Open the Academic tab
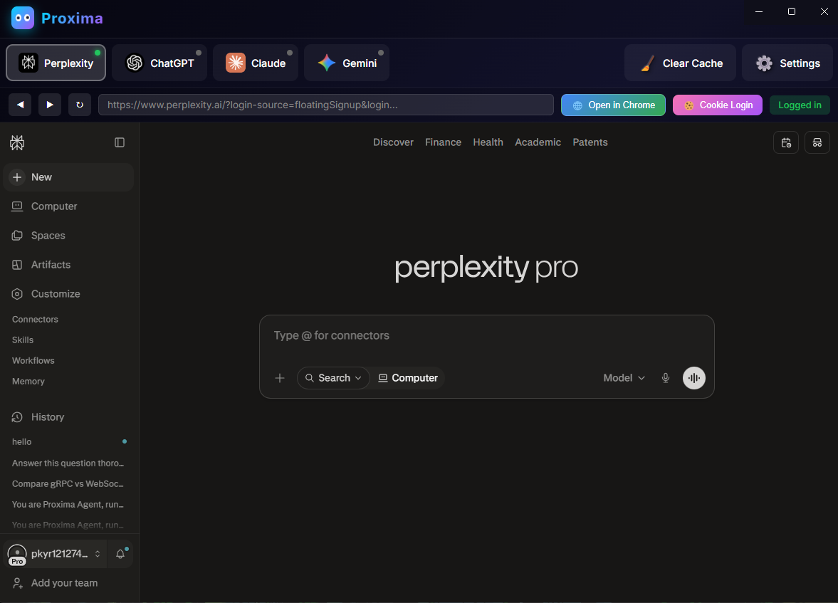 (538, 142)
